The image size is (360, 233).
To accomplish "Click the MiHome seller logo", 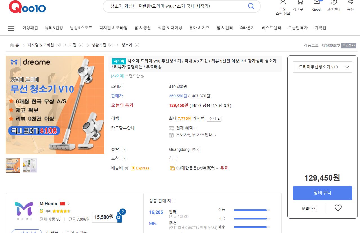I will pyautogui.click(x=24, y=211).
